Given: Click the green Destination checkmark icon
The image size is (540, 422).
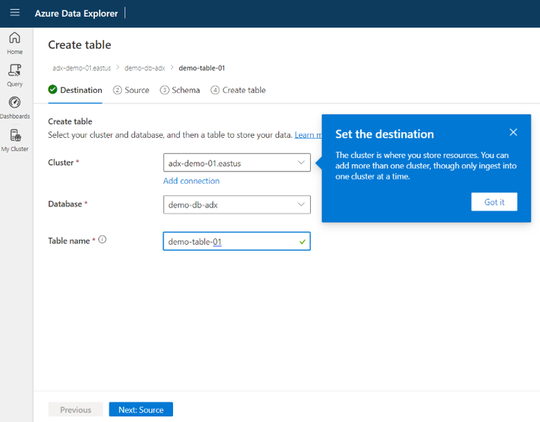Looking at the screenshot, I should pyautogui.click(x=53, y=89).
